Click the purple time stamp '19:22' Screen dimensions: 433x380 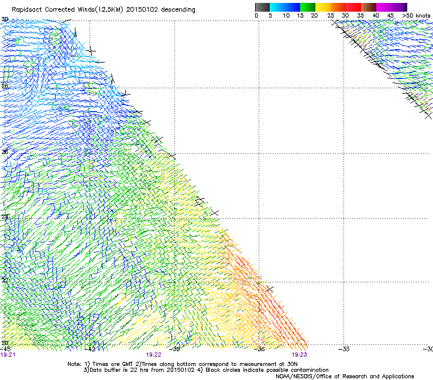pos(153,355)
